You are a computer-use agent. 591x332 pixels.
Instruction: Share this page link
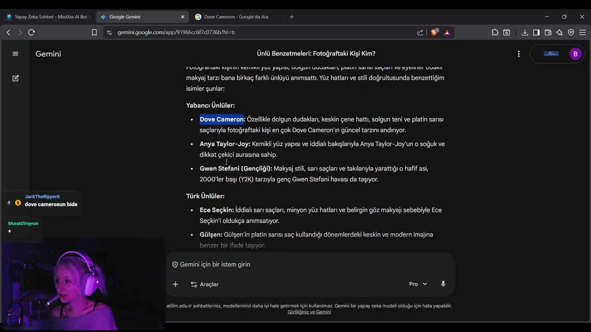coord(420,32)
